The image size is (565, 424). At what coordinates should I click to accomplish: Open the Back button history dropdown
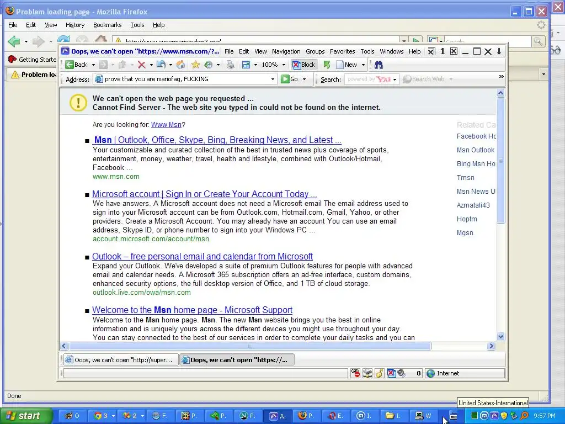(93, 65)
